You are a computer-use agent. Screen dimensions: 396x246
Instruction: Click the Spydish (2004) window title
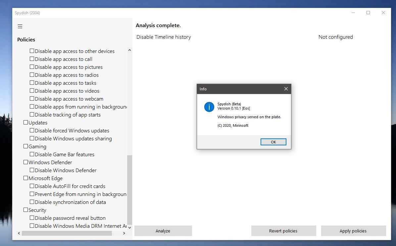coord(27,13)
